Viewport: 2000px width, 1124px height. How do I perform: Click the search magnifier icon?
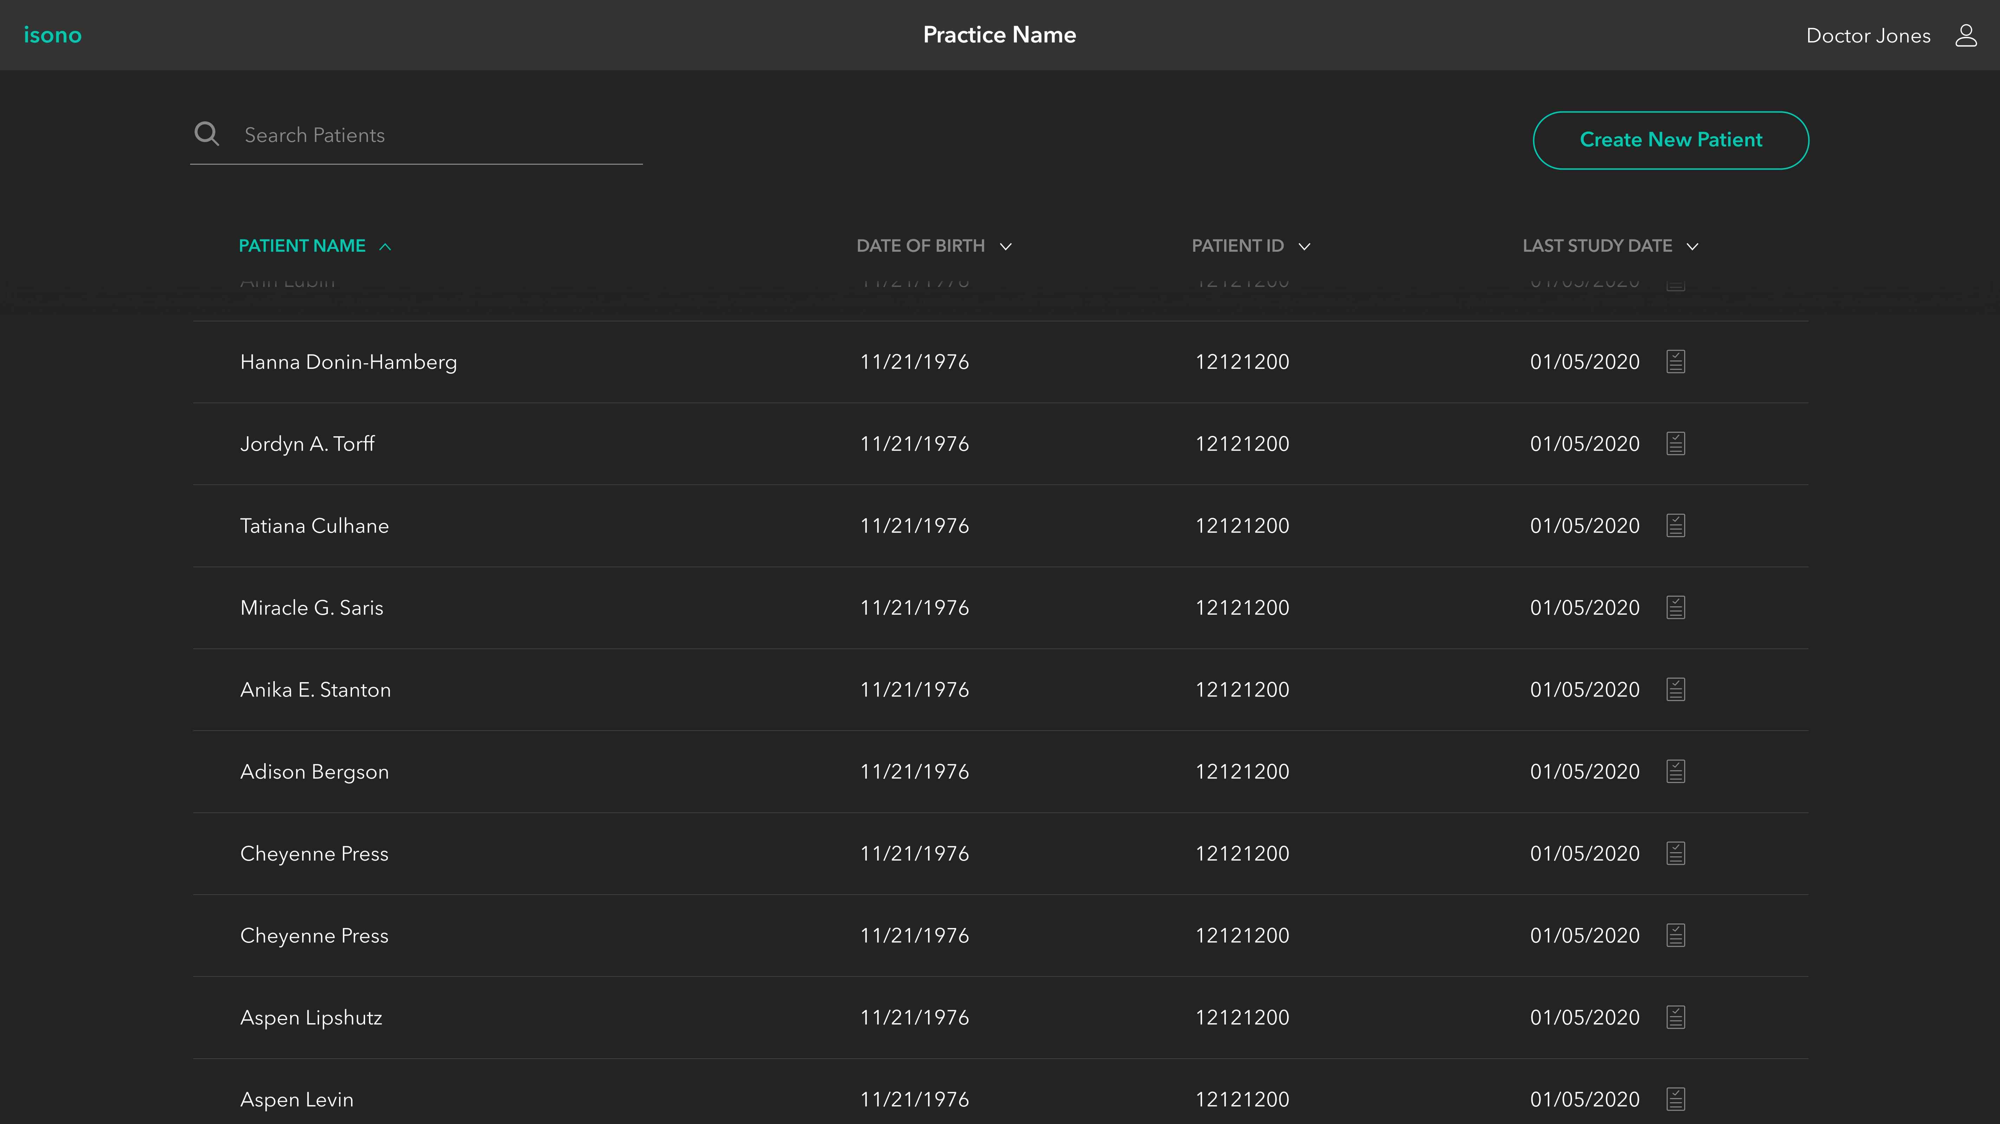(207, 134)
